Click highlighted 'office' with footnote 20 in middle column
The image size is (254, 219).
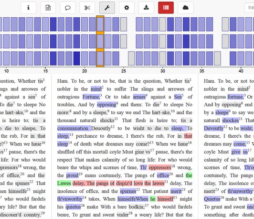pos(163,175)
